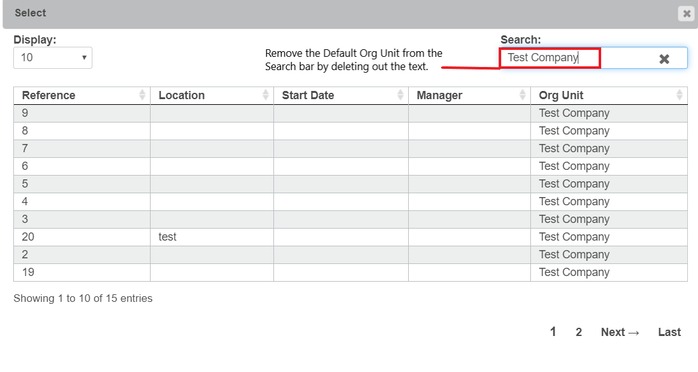Close the Select dialog

pos(686,13)
